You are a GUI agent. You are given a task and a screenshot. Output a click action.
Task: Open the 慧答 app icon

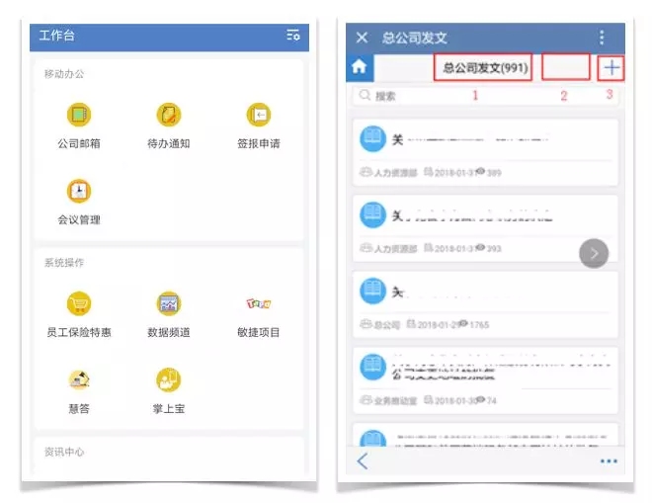(x=79, y=379)
